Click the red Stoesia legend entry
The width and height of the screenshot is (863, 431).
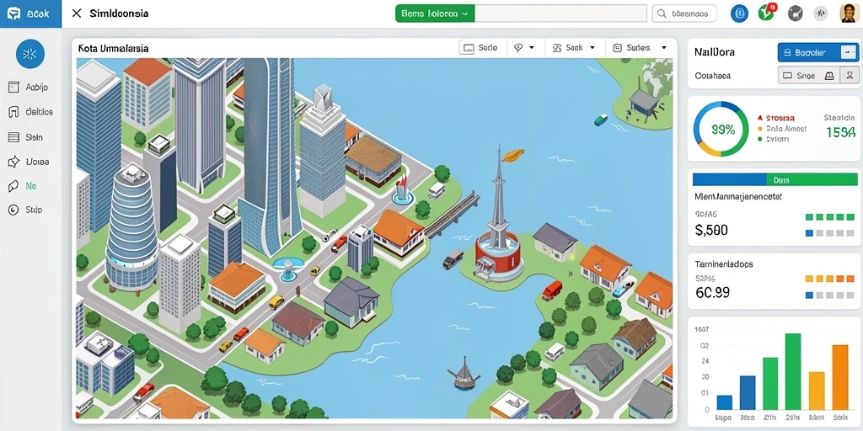pyautogui.click(x=776, y=118)
